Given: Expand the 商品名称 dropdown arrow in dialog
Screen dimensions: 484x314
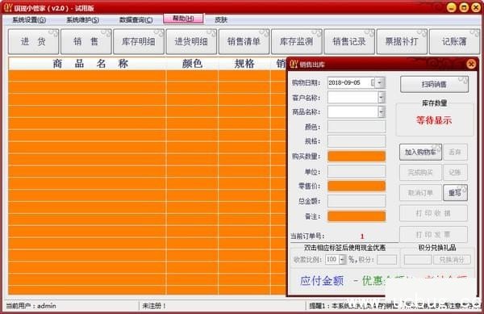Looking at the screenshot, I should coord(382,111).
